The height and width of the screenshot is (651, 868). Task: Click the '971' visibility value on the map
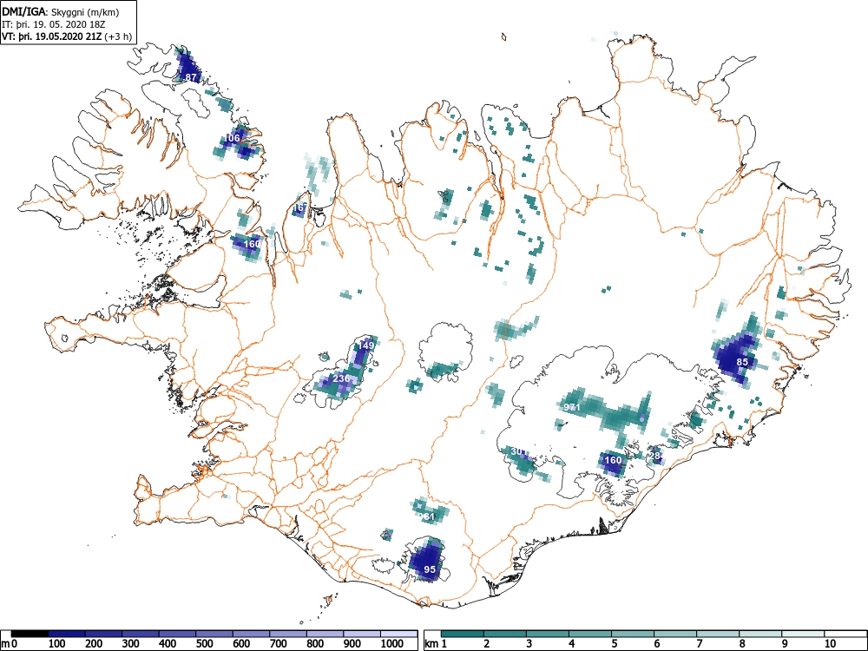[x=572, y=407]
